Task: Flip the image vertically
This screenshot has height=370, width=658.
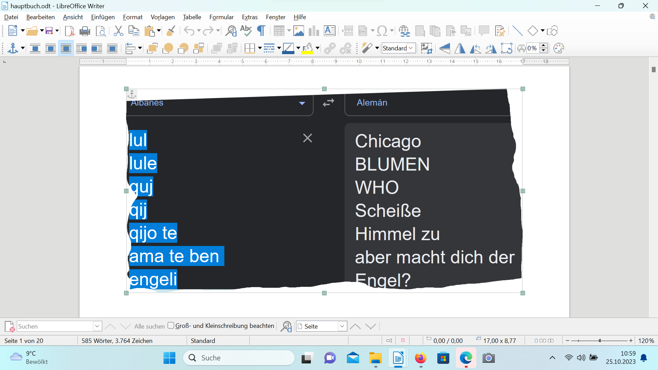Action: coord(444,48)
